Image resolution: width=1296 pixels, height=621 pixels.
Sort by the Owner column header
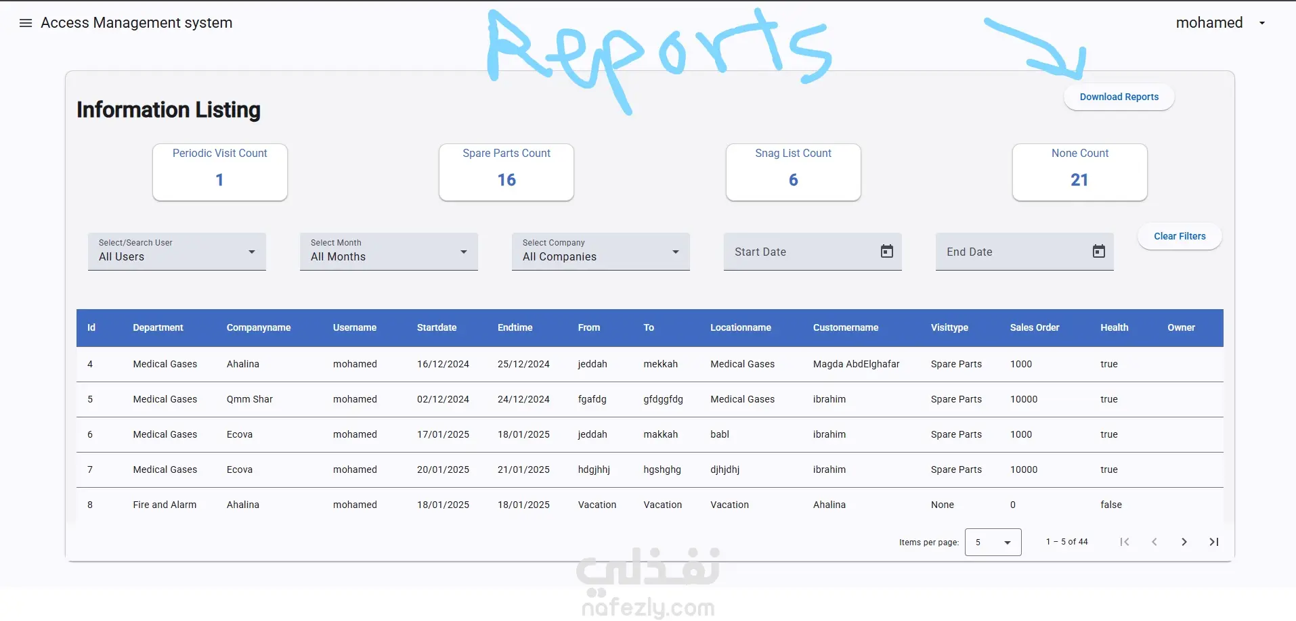1181,327
